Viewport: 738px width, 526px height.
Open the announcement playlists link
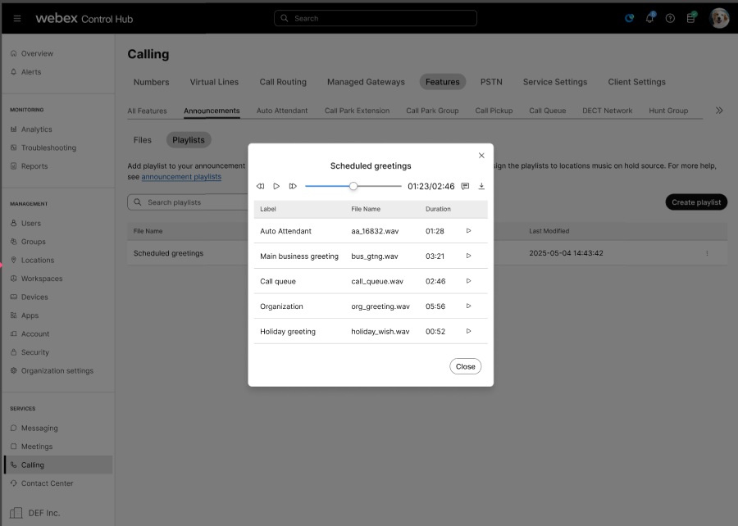coord(181,177)
